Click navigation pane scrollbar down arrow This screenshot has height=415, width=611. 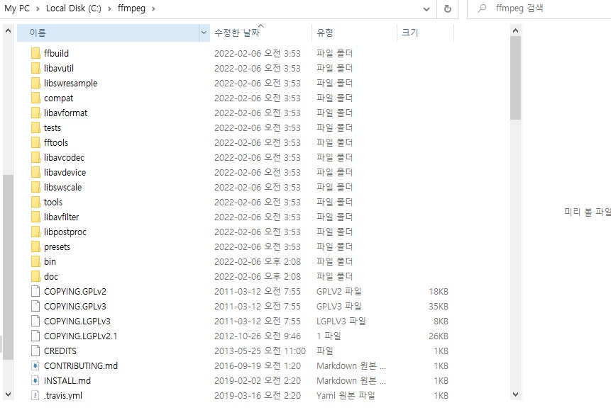click(x=8, y=394)
